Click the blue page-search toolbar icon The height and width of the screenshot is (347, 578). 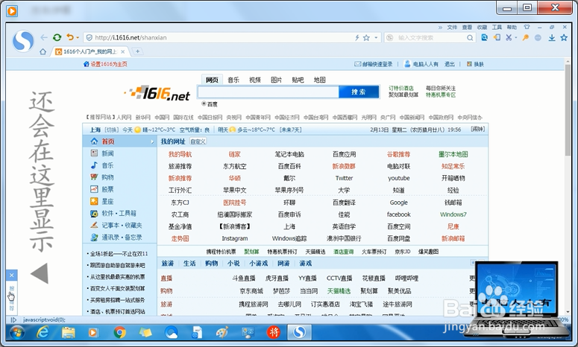(x=485, y=37)
